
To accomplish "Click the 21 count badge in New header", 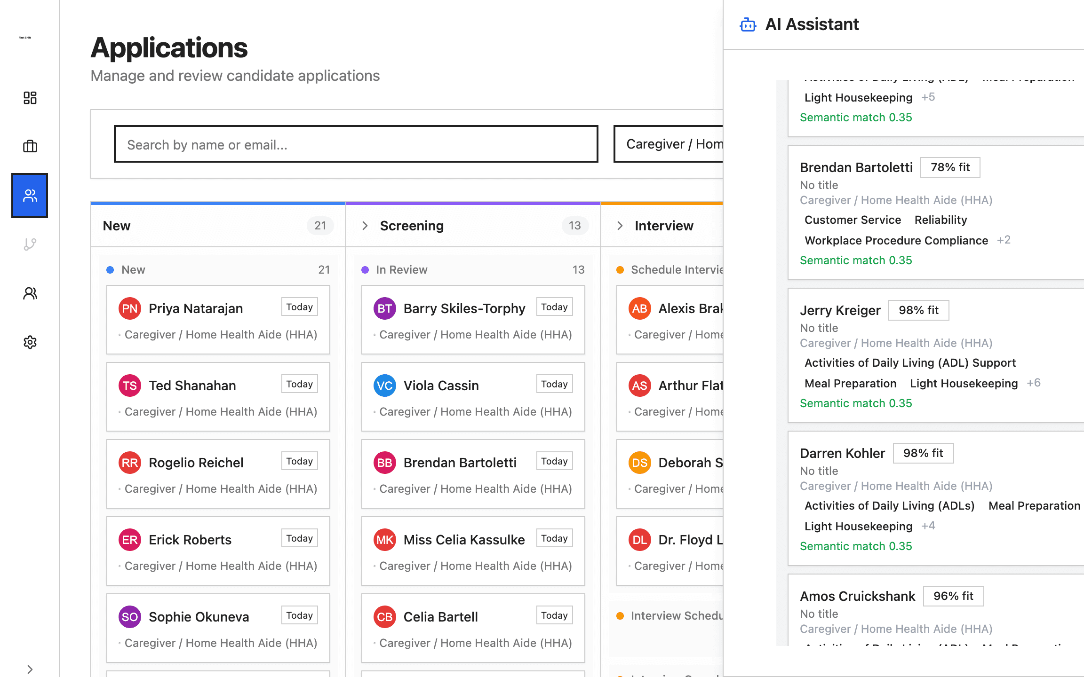I will coord(320,226).
